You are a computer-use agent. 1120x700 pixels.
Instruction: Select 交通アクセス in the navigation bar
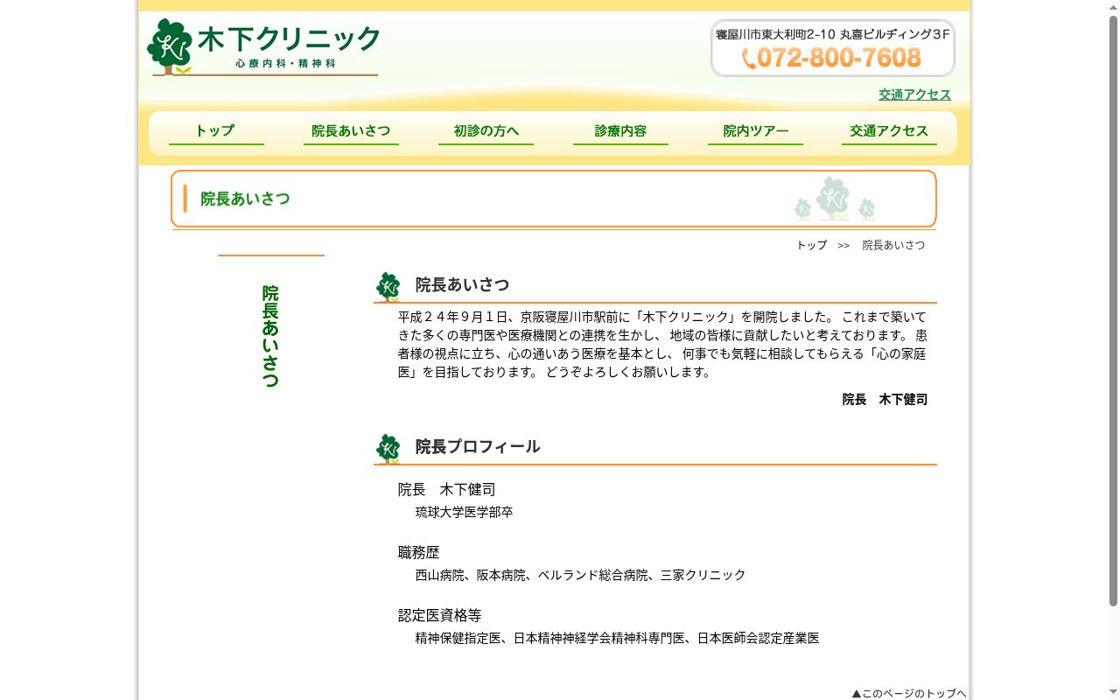(x=889, y=131)
